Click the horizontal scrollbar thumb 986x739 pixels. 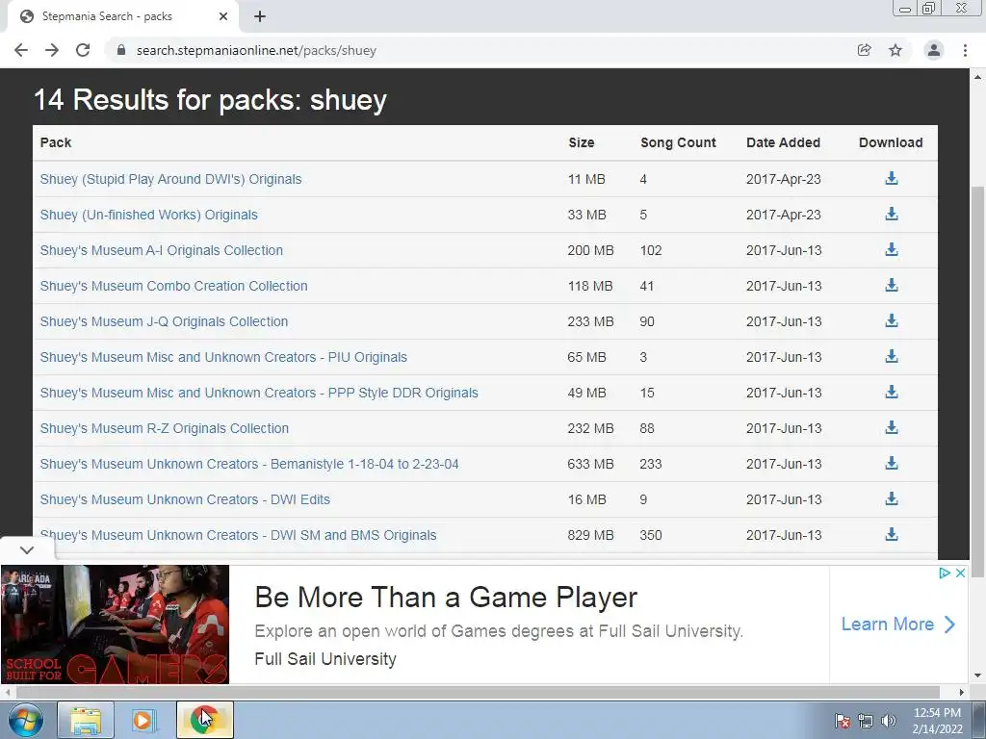pyautogui.click(x=478, y=692)
